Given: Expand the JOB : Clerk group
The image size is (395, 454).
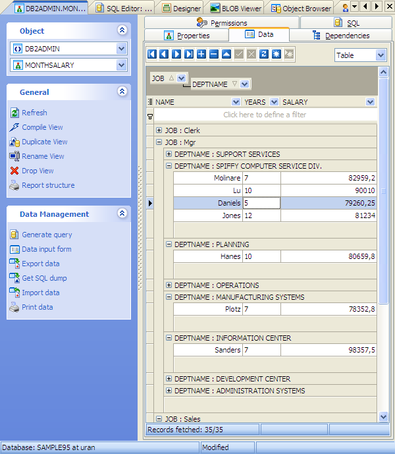Looking at the screenshot, I should [159, 130].
